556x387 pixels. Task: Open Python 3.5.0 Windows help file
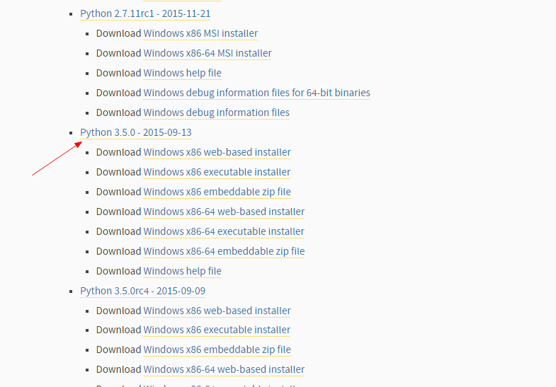pos(182,272)
